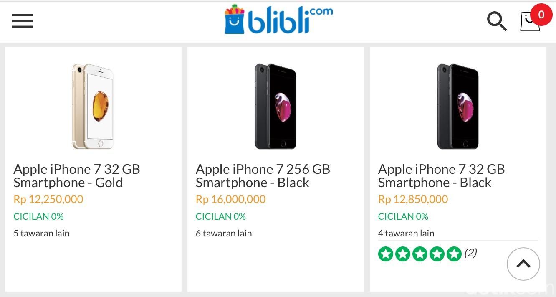View "6 tawaran lain" offers
556x297 pixels.
224,233
